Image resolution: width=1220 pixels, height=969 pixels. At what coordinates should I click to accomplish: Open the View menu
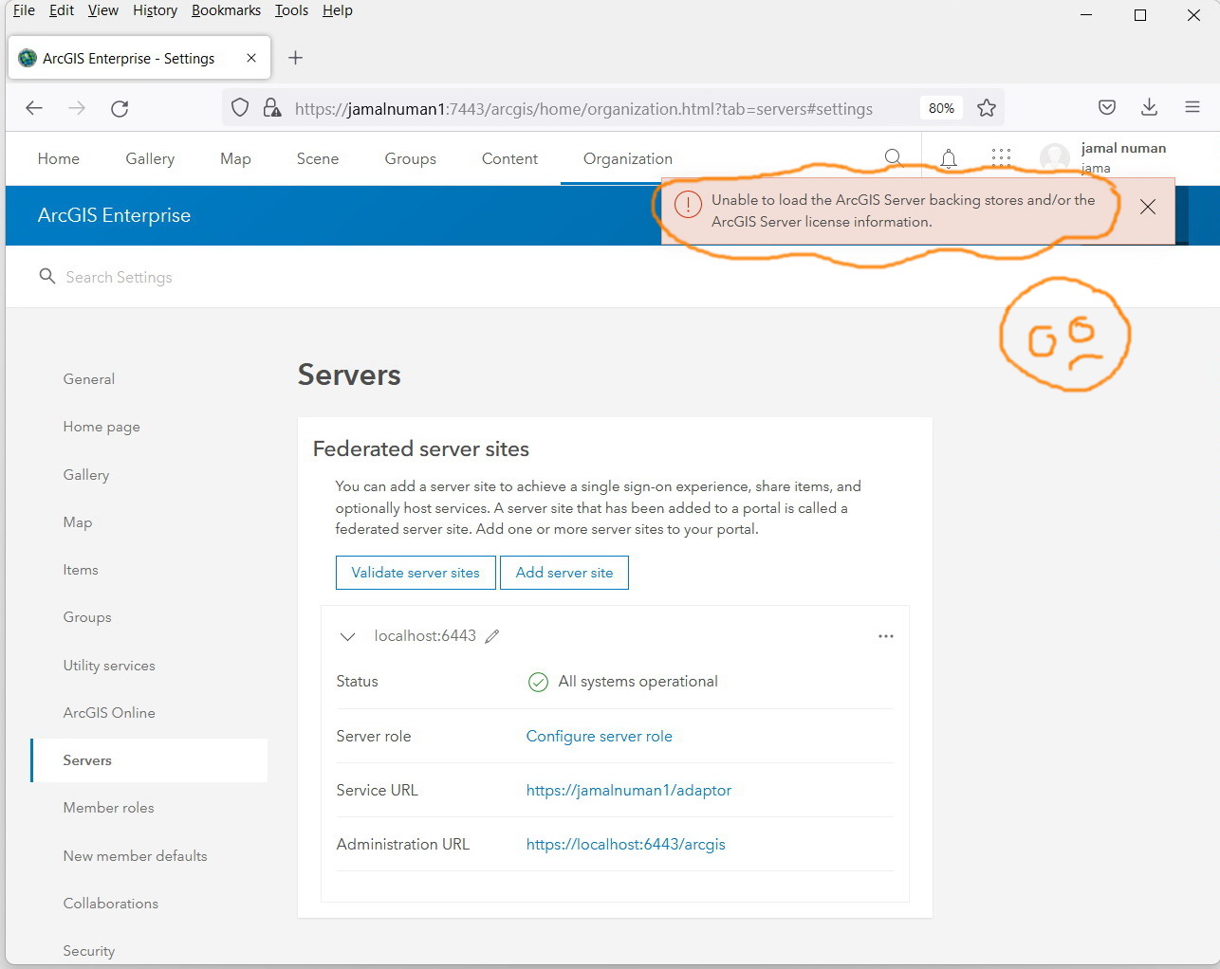pyautogui.click(x=103, y=10)
